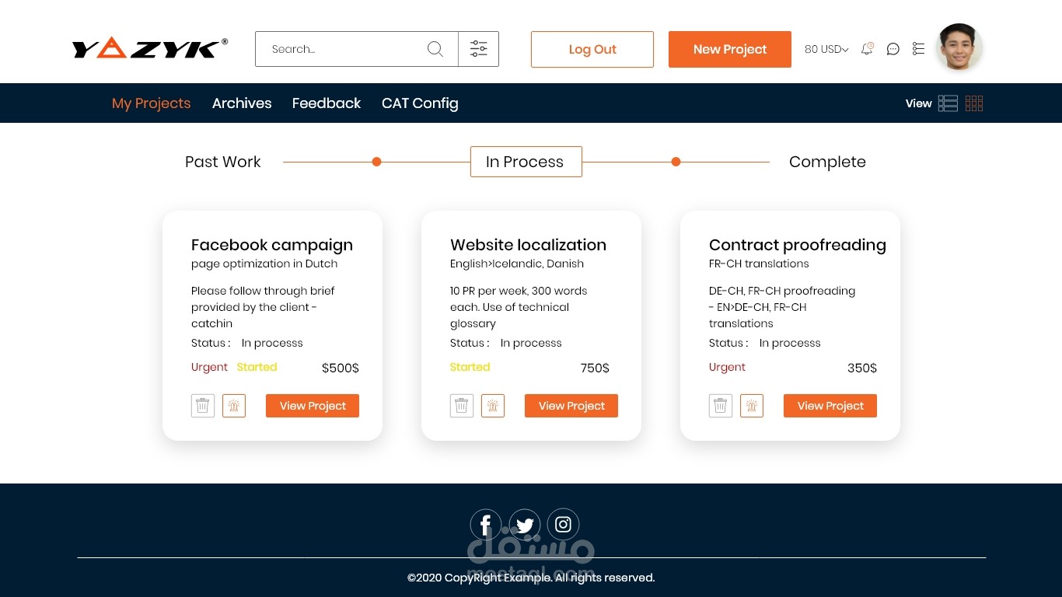Click into the Search input field
Image resolution: width=1062 pixels, height=597 pixels.
point(342,49)
